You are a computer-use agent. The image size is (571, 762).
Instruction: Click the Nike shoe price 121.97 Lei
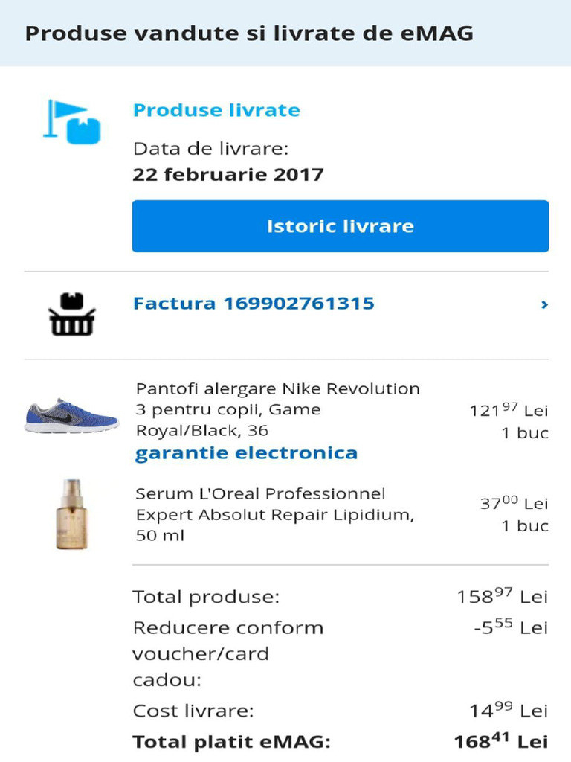tap(509, 410)
